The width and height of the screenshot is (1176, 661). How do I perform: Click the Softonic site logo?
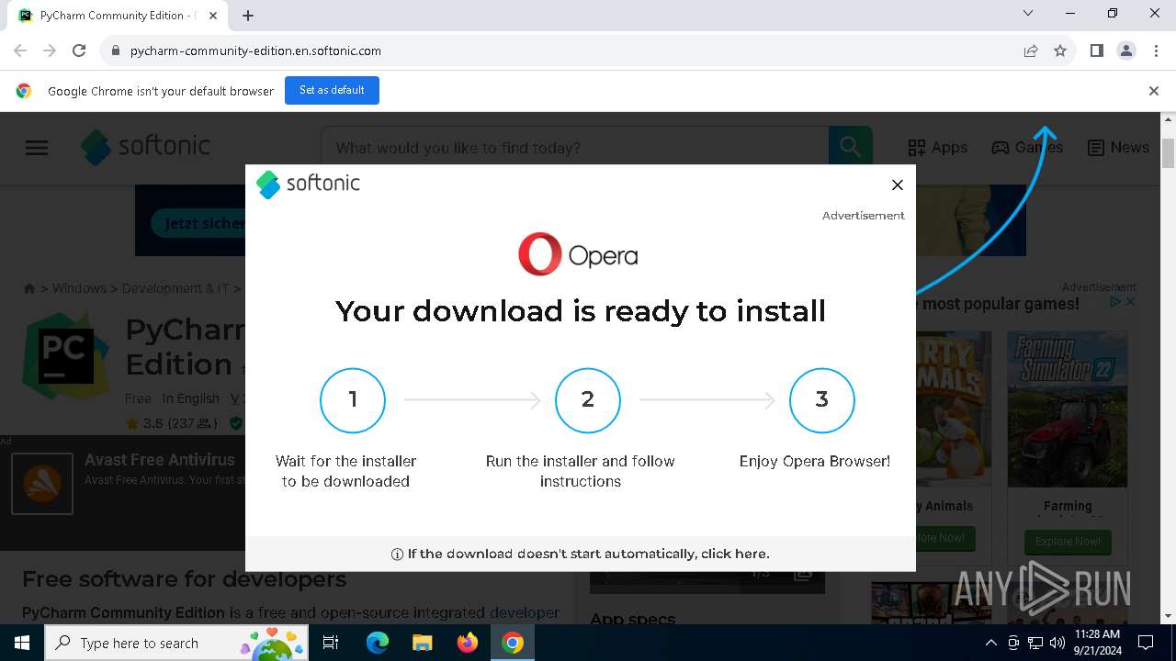[145, 147]
